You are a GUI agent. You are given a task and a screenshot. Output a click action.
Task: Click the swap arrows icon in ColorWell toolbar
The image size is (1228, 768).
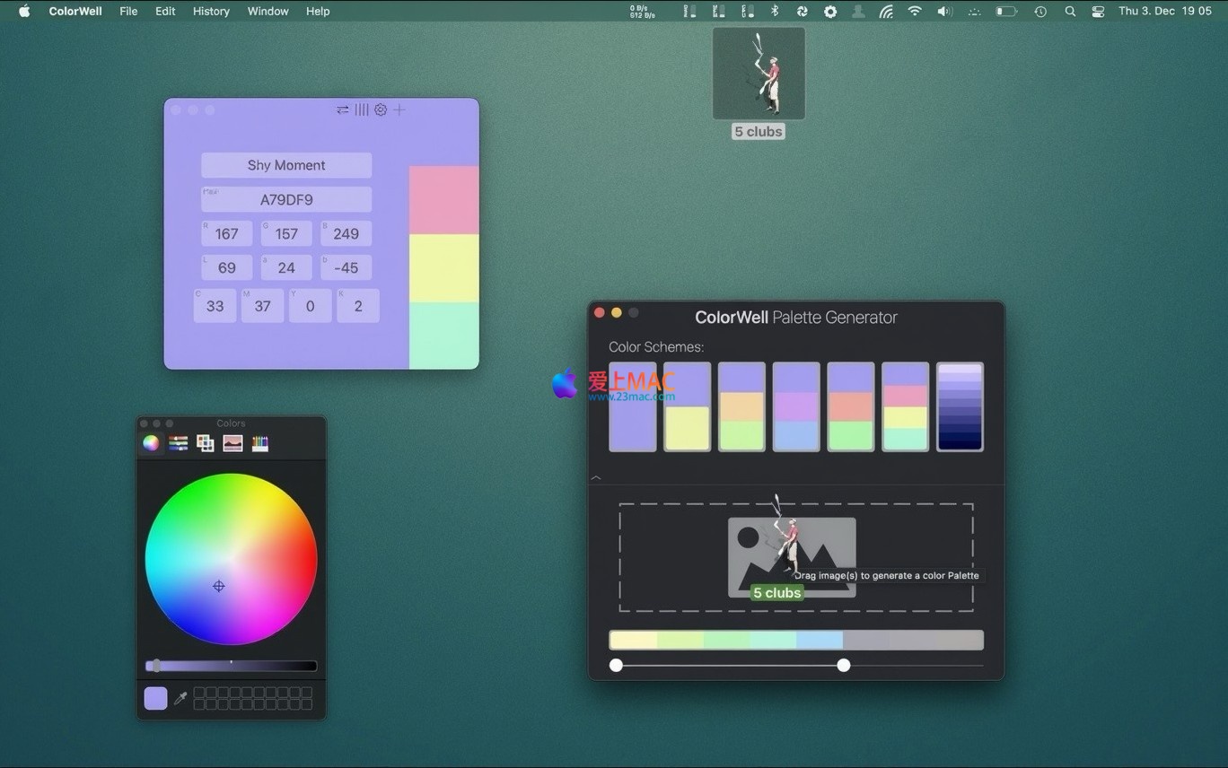pyautogui.click(x=342, y=109)
